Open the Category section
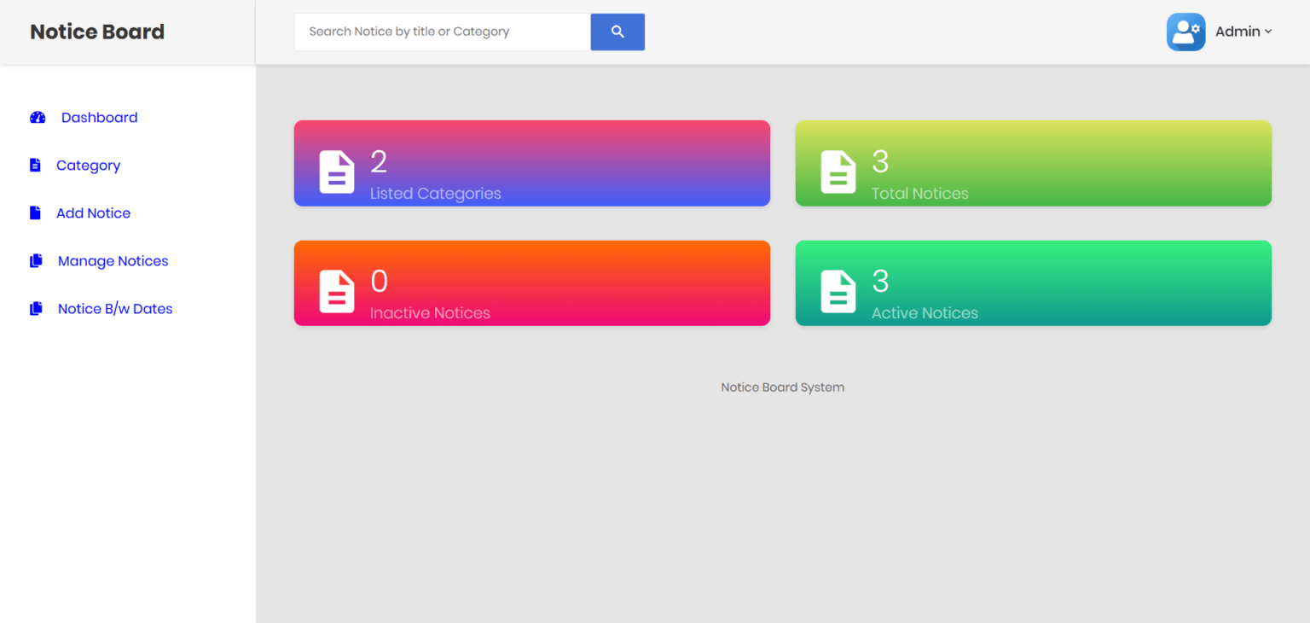The image size is (1310, 623). (88, 165)
